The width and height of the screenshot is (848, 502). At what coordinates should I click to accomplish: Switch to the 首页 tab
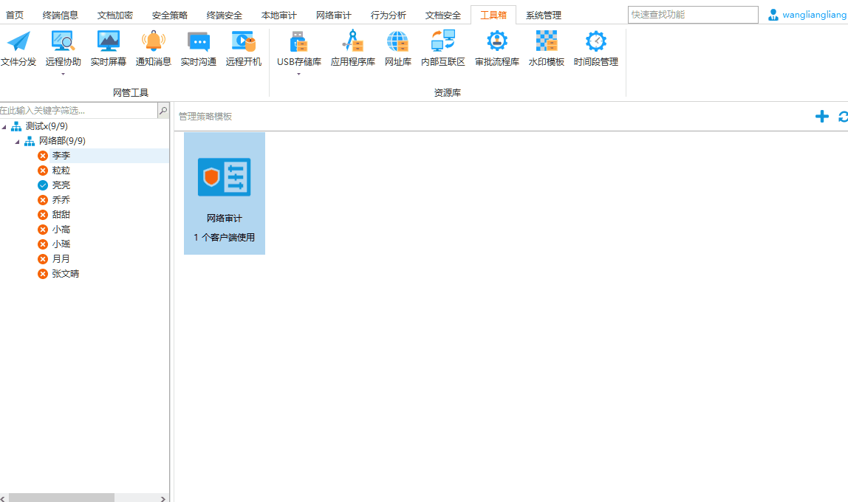15,15
